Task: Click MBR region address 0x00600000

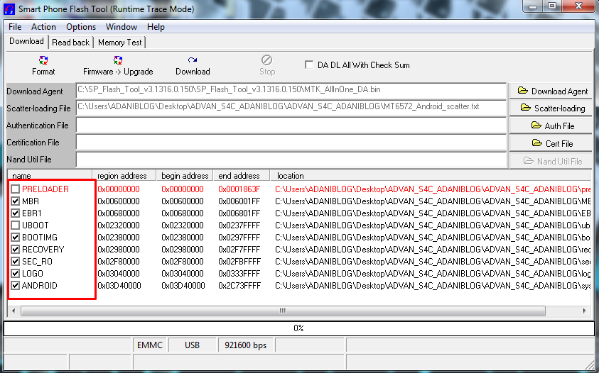Action: (x=119, y=201)
